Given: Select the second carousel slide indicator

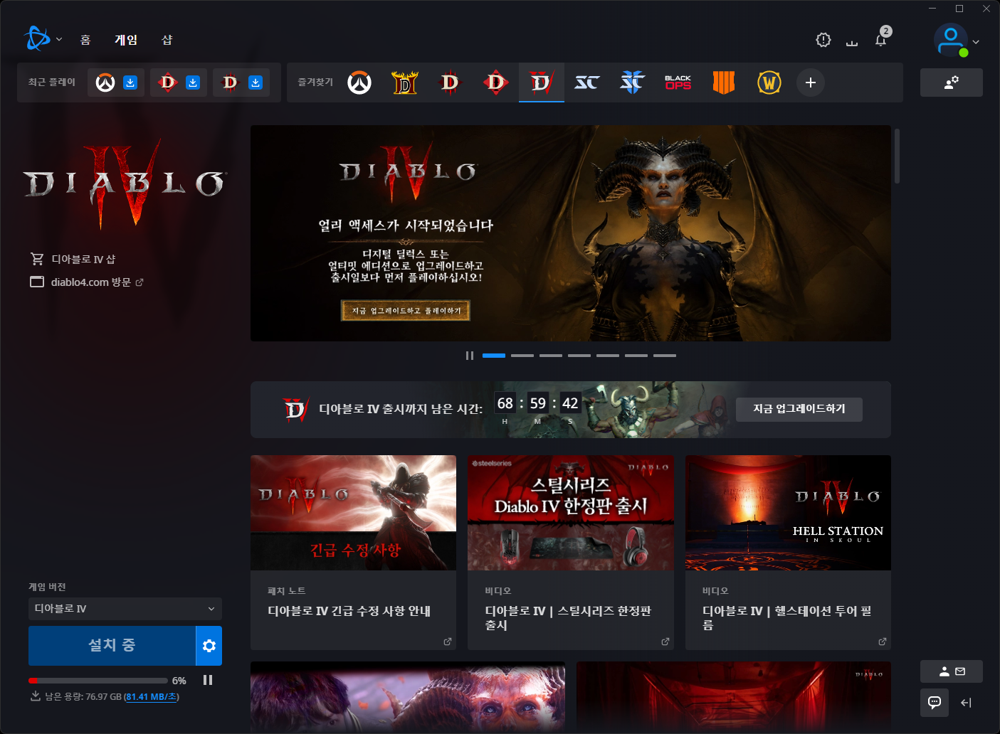Looking at the screenshot, I should point(522,356).
